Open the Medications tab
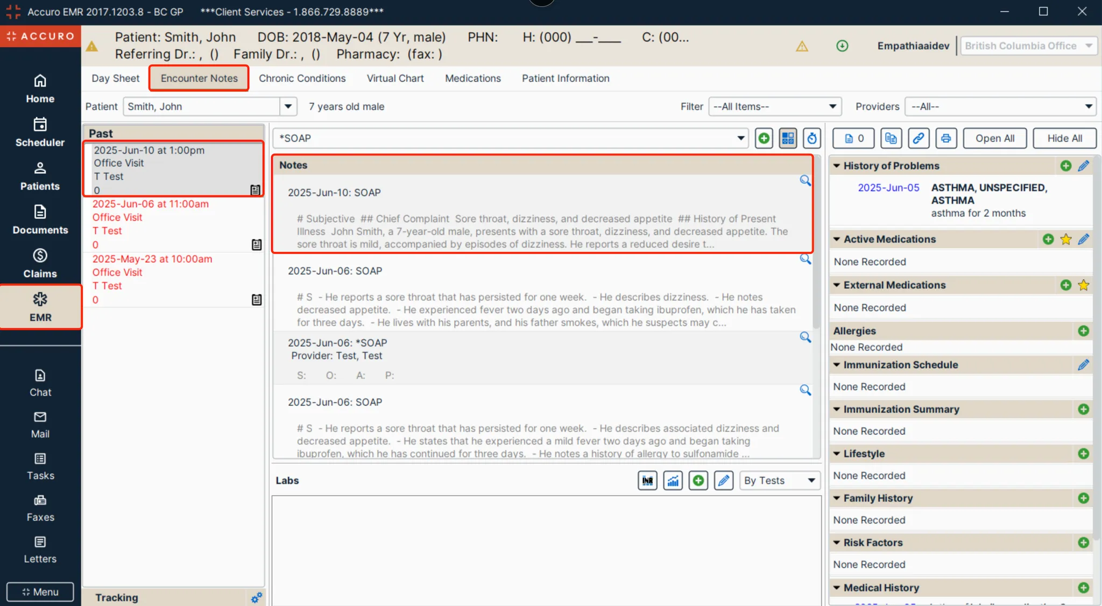Screen dimensions: 1102x606 tap(472, 79)
